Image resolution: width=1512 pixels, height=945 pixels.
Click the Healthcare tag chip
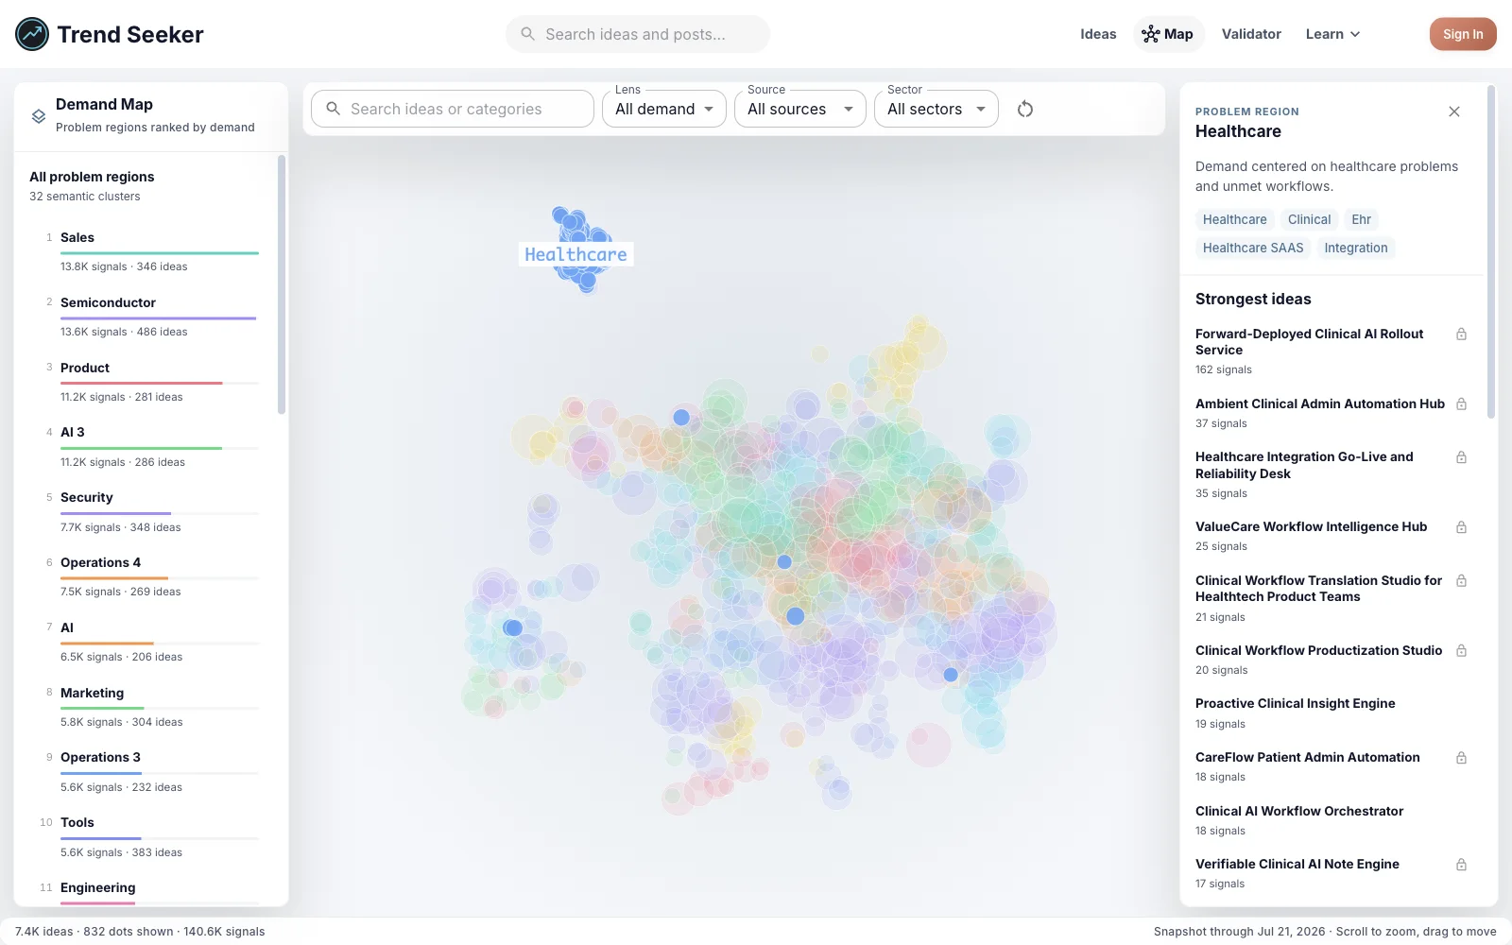click(1234, 219)
